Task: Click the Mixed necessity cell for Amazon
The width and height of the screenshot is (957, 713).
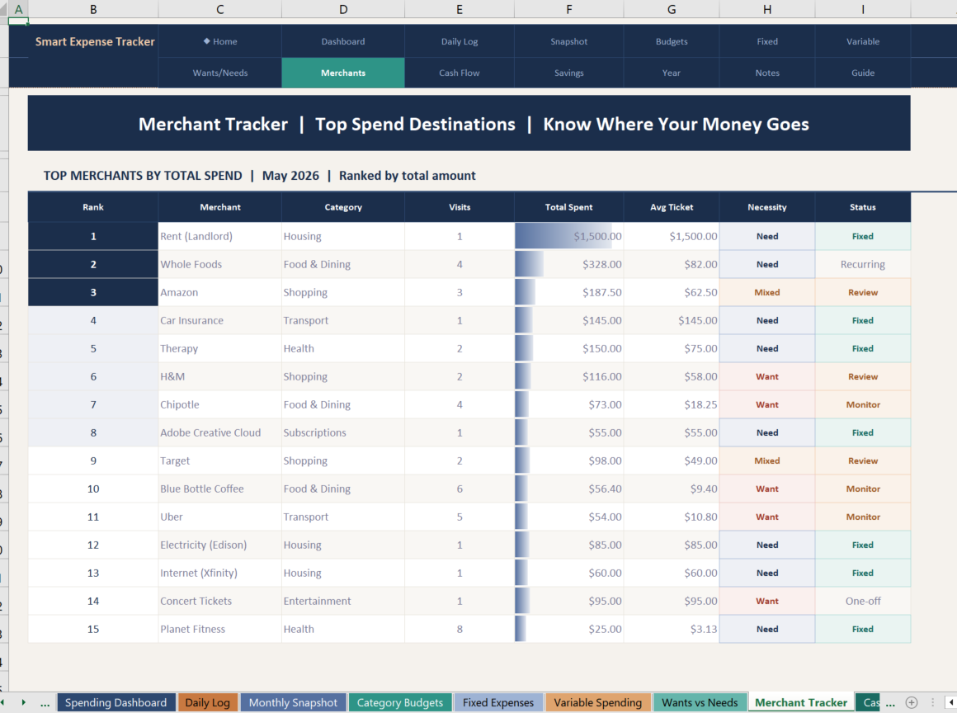Action: pyautogui.click(x=767, y=292)
